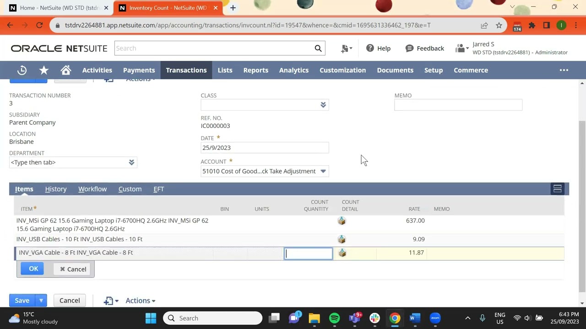Image resolution: width=586 pixels, height=329 pixels.
Task: Switch to the EFT subtab
Action: [158, 189]
